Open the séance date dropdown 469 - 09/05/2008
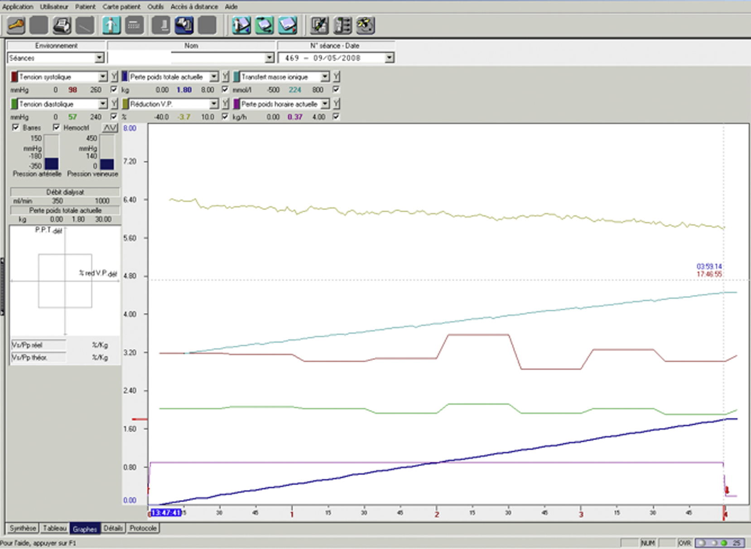Image resolution: width=751 pixels, height=549 pixels. (x=389, y=58)
